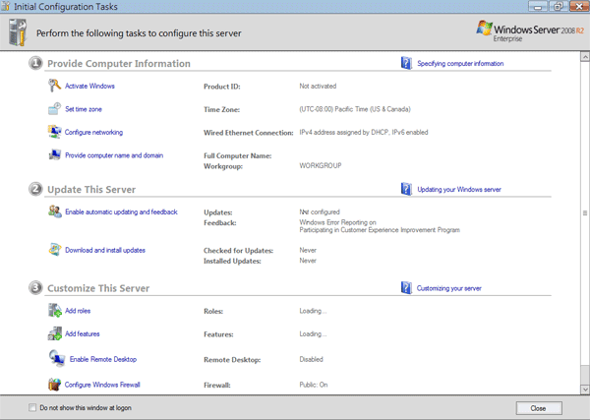
Task: Click the automatic updating and feedback people icon
Action: (55, 211)
